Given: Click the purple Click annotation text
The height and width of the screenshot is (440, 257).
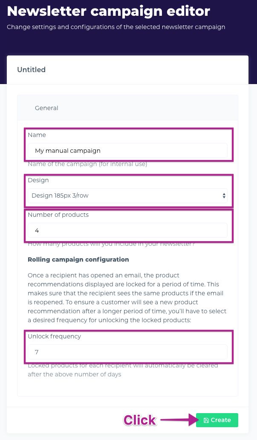Looking at the screenshot, I should pyautogui.click(x=139, y=420).
